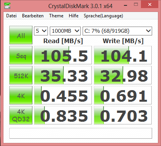This screenshot has width=161, height=146.
Task: Minimize the CrystalDiskMark window
Action: (x=125, y=5)
